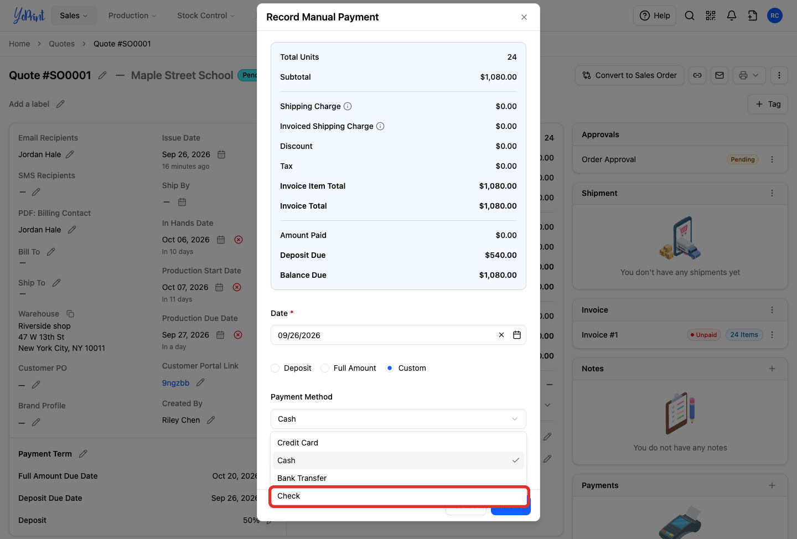Go to Quotes breadcrumb
The image size is (797, 539).
tap(61, 44)
